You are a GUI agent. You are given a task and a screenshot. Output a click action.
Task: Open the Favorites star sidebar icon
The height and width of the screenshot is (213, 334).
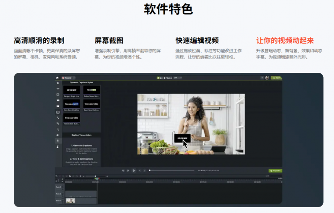click(58, 83)
